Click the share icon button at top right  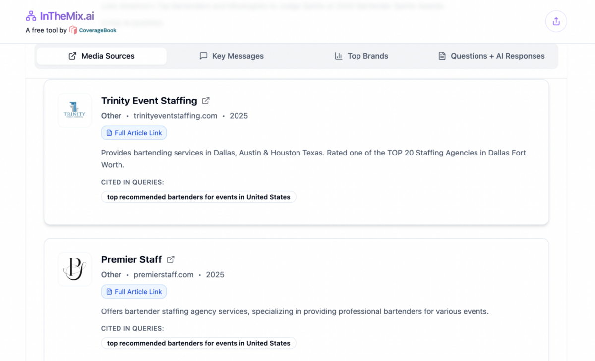(x=556, y=21)
